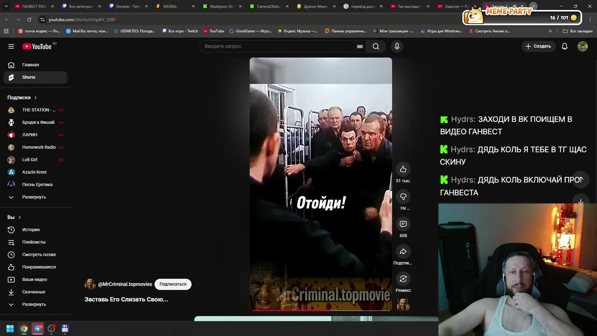This screenshot has width=597, height=336.
Task: Click the Создать create button
Action: tap(538, 46)
